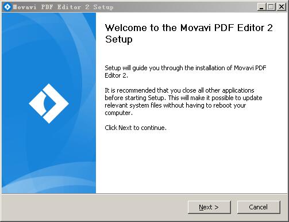Click the greyed-out maximize button
Viewport: 289px width, 222px height.
coord(271,7)
